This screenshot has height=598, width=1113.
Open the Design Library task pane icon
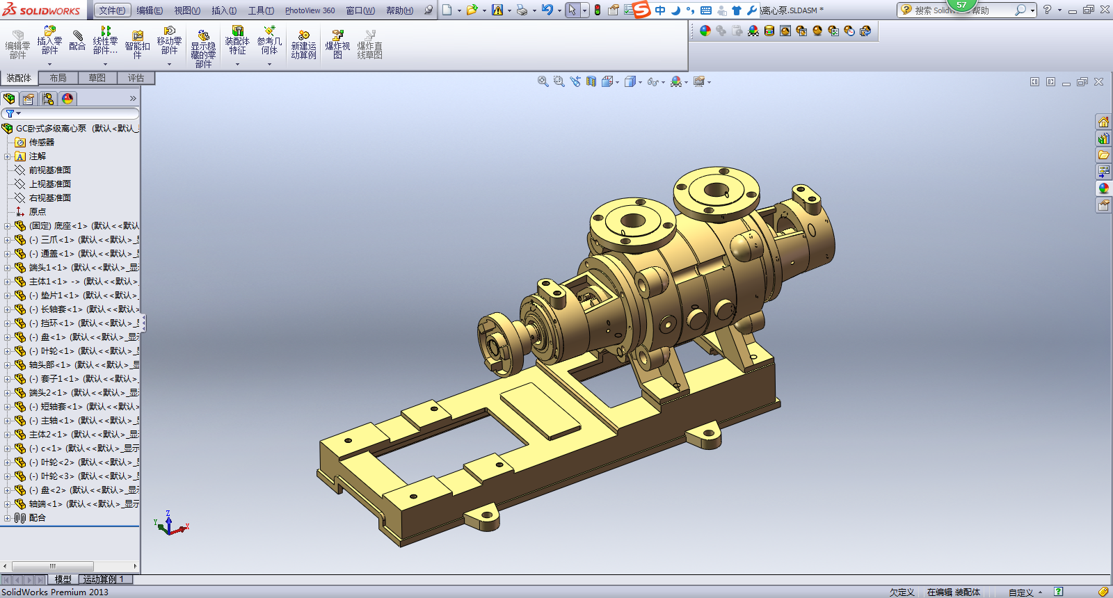(1103, 138)
